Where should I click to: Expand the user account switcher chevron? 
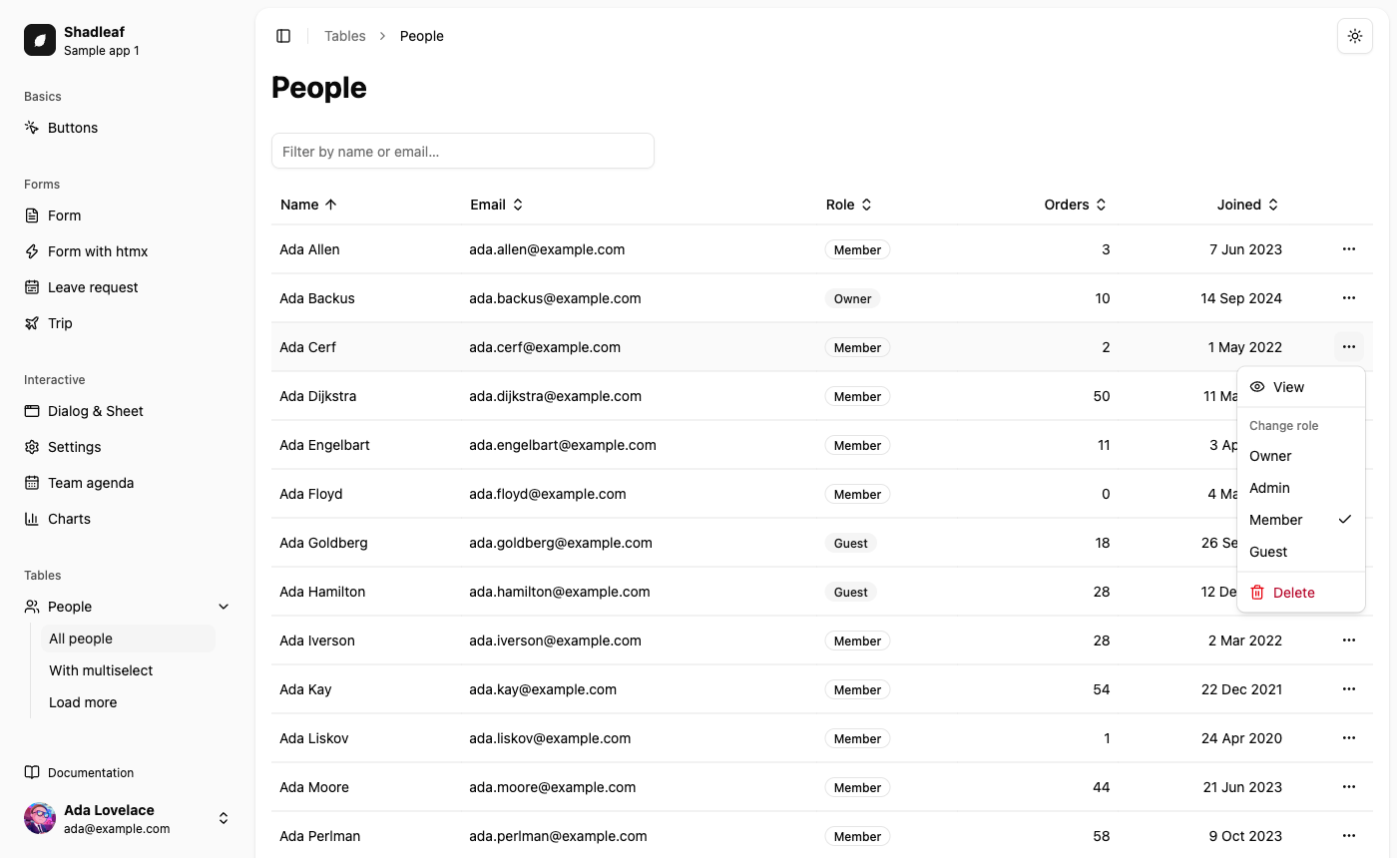pyautogui.click(x=224, y=818)
